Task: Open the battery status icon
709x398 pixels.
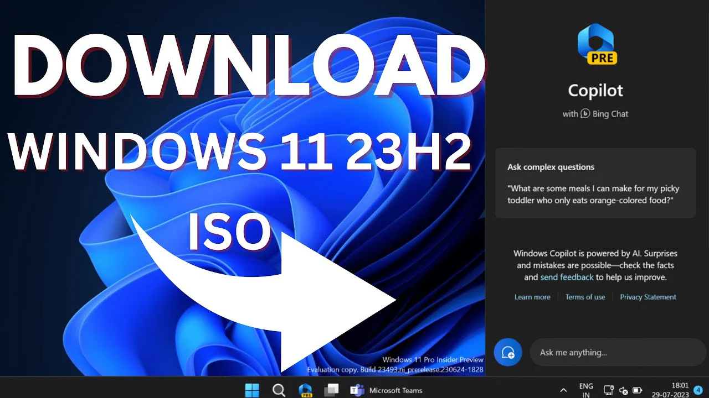Action: (638, 390)
